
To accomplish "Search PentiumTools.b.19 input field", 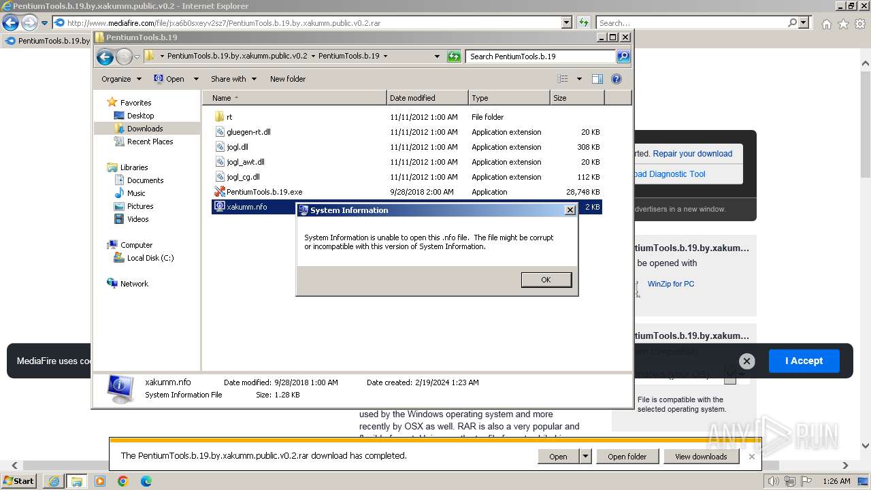I will pyautogui.click(x=541, y=56).
